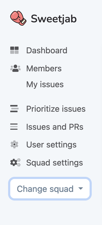Click the Issues and PRs list icon
Image resolution: width=102 pixels, height=225 pixels.
click(x=14, y=127)
